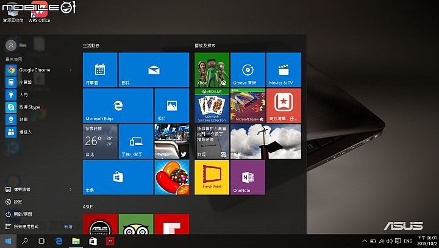Open taskbar search magnifier
The image size is (439, 248).
tap(25, 241)
